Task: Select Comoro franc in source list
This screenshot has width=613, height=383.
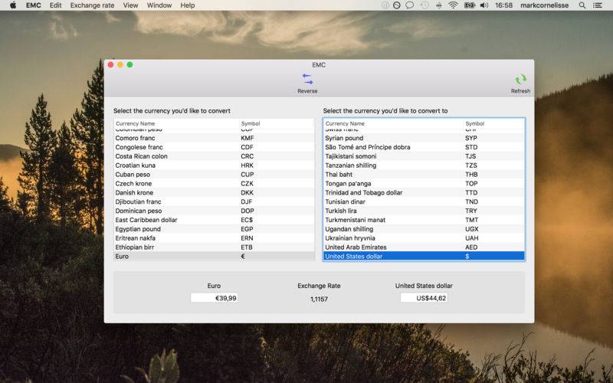Action: [x=214, y=138]
